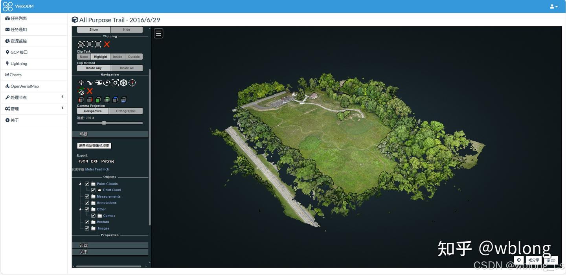Export the scene as JSON
The height and width of the screenshot is (275, 566).
point(83,161)
